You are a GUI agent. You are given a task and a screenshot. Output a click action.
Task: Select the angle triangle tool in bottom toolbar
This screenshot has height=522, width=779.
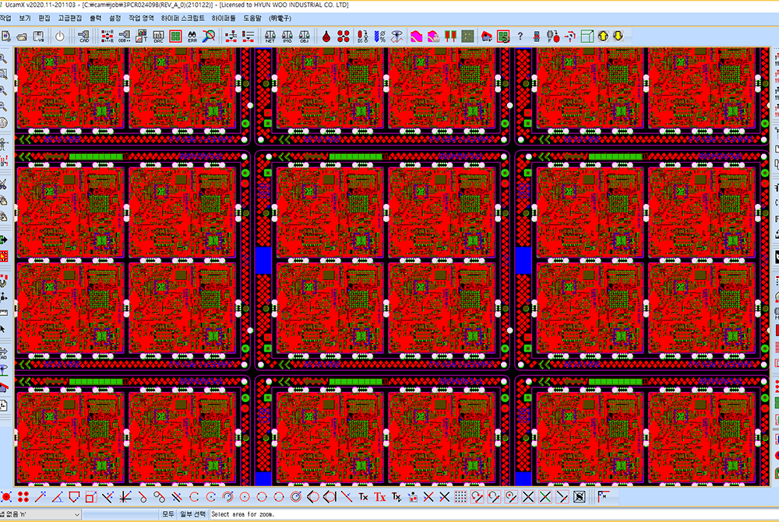[x=57, y=496]
